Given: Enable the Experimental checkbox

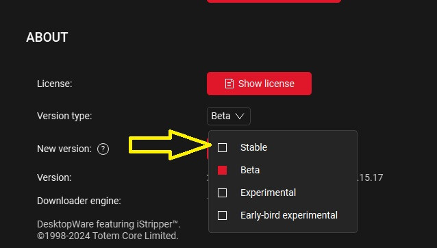Looking at the screenshot, I should pyautogui.click(x=222, y=193).
